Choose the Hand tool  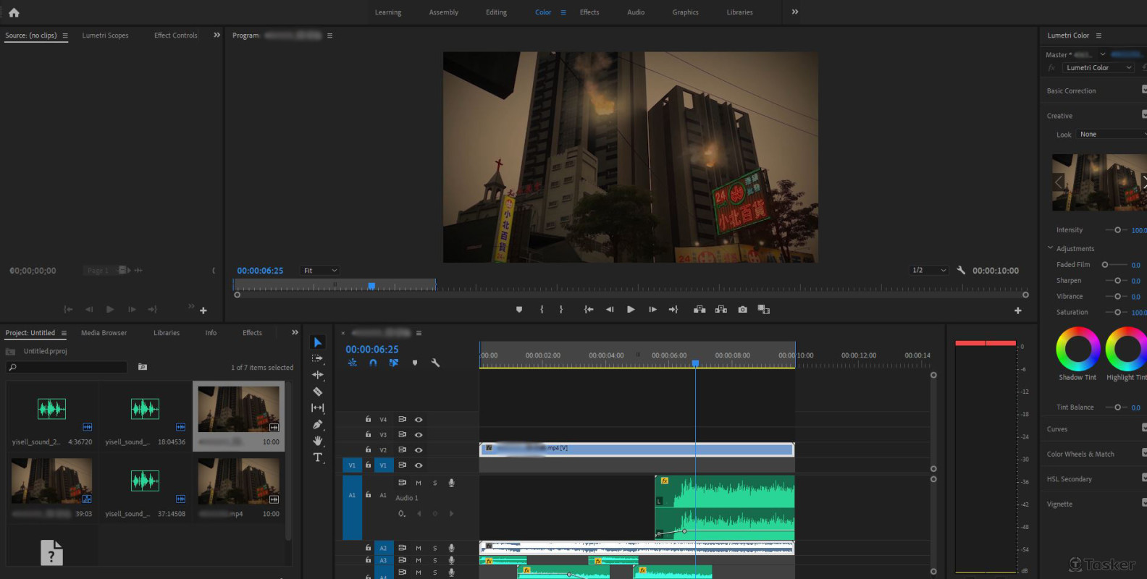(317, 441)
